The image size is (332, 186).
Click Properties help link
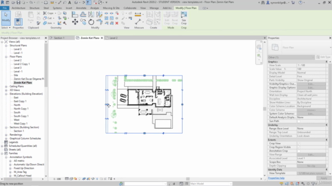click(276, 178)
